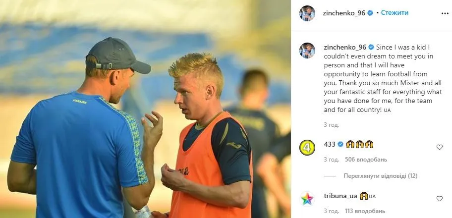Click the post timestamp 3 год. under caption
Viewport: 452px width, 218px height.
tap(331, 125)
